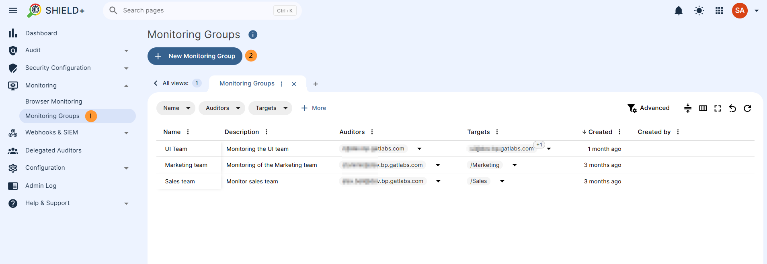Viewport: 767px width, 264px height.
Task: Open Created by column options menu
Action: (x=678, y=132)
